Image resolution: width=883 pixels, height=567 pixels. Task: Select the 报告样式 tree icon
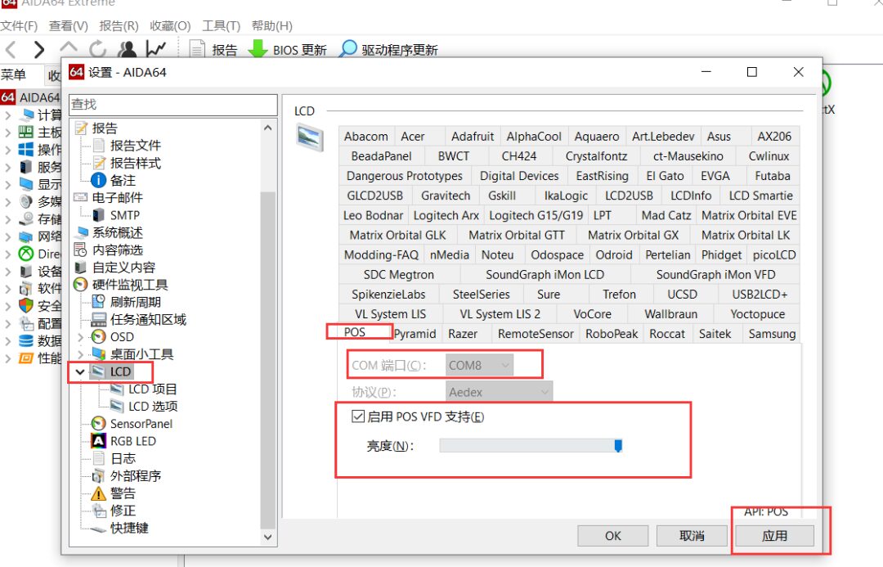point(99,163)
